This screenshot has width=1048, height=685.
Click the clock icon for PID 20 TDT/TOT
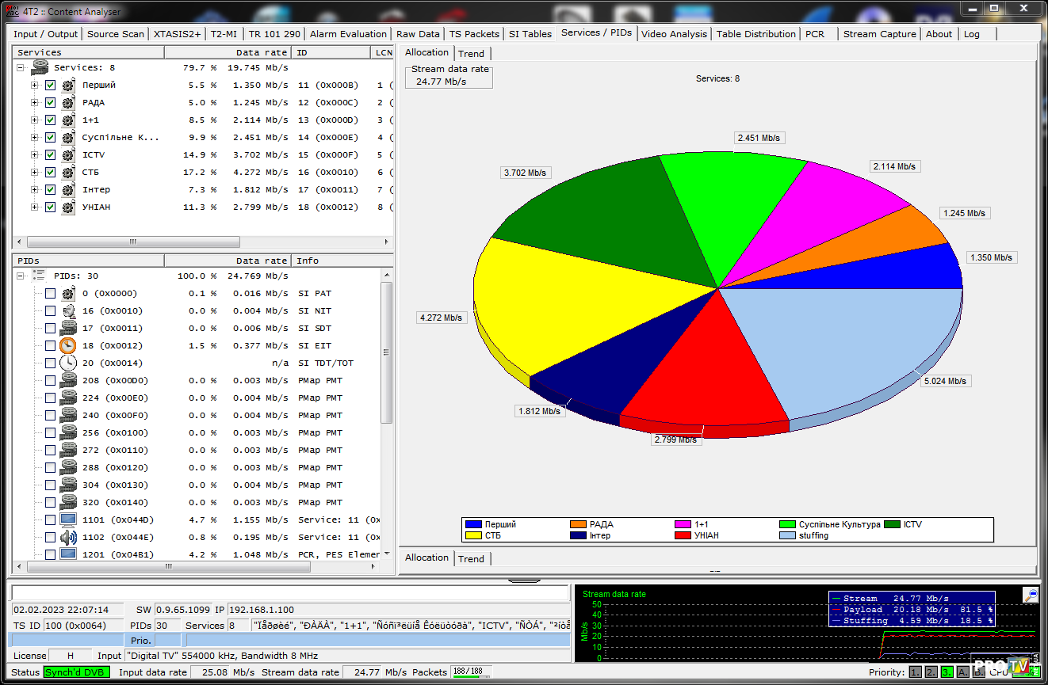(68, 363)
